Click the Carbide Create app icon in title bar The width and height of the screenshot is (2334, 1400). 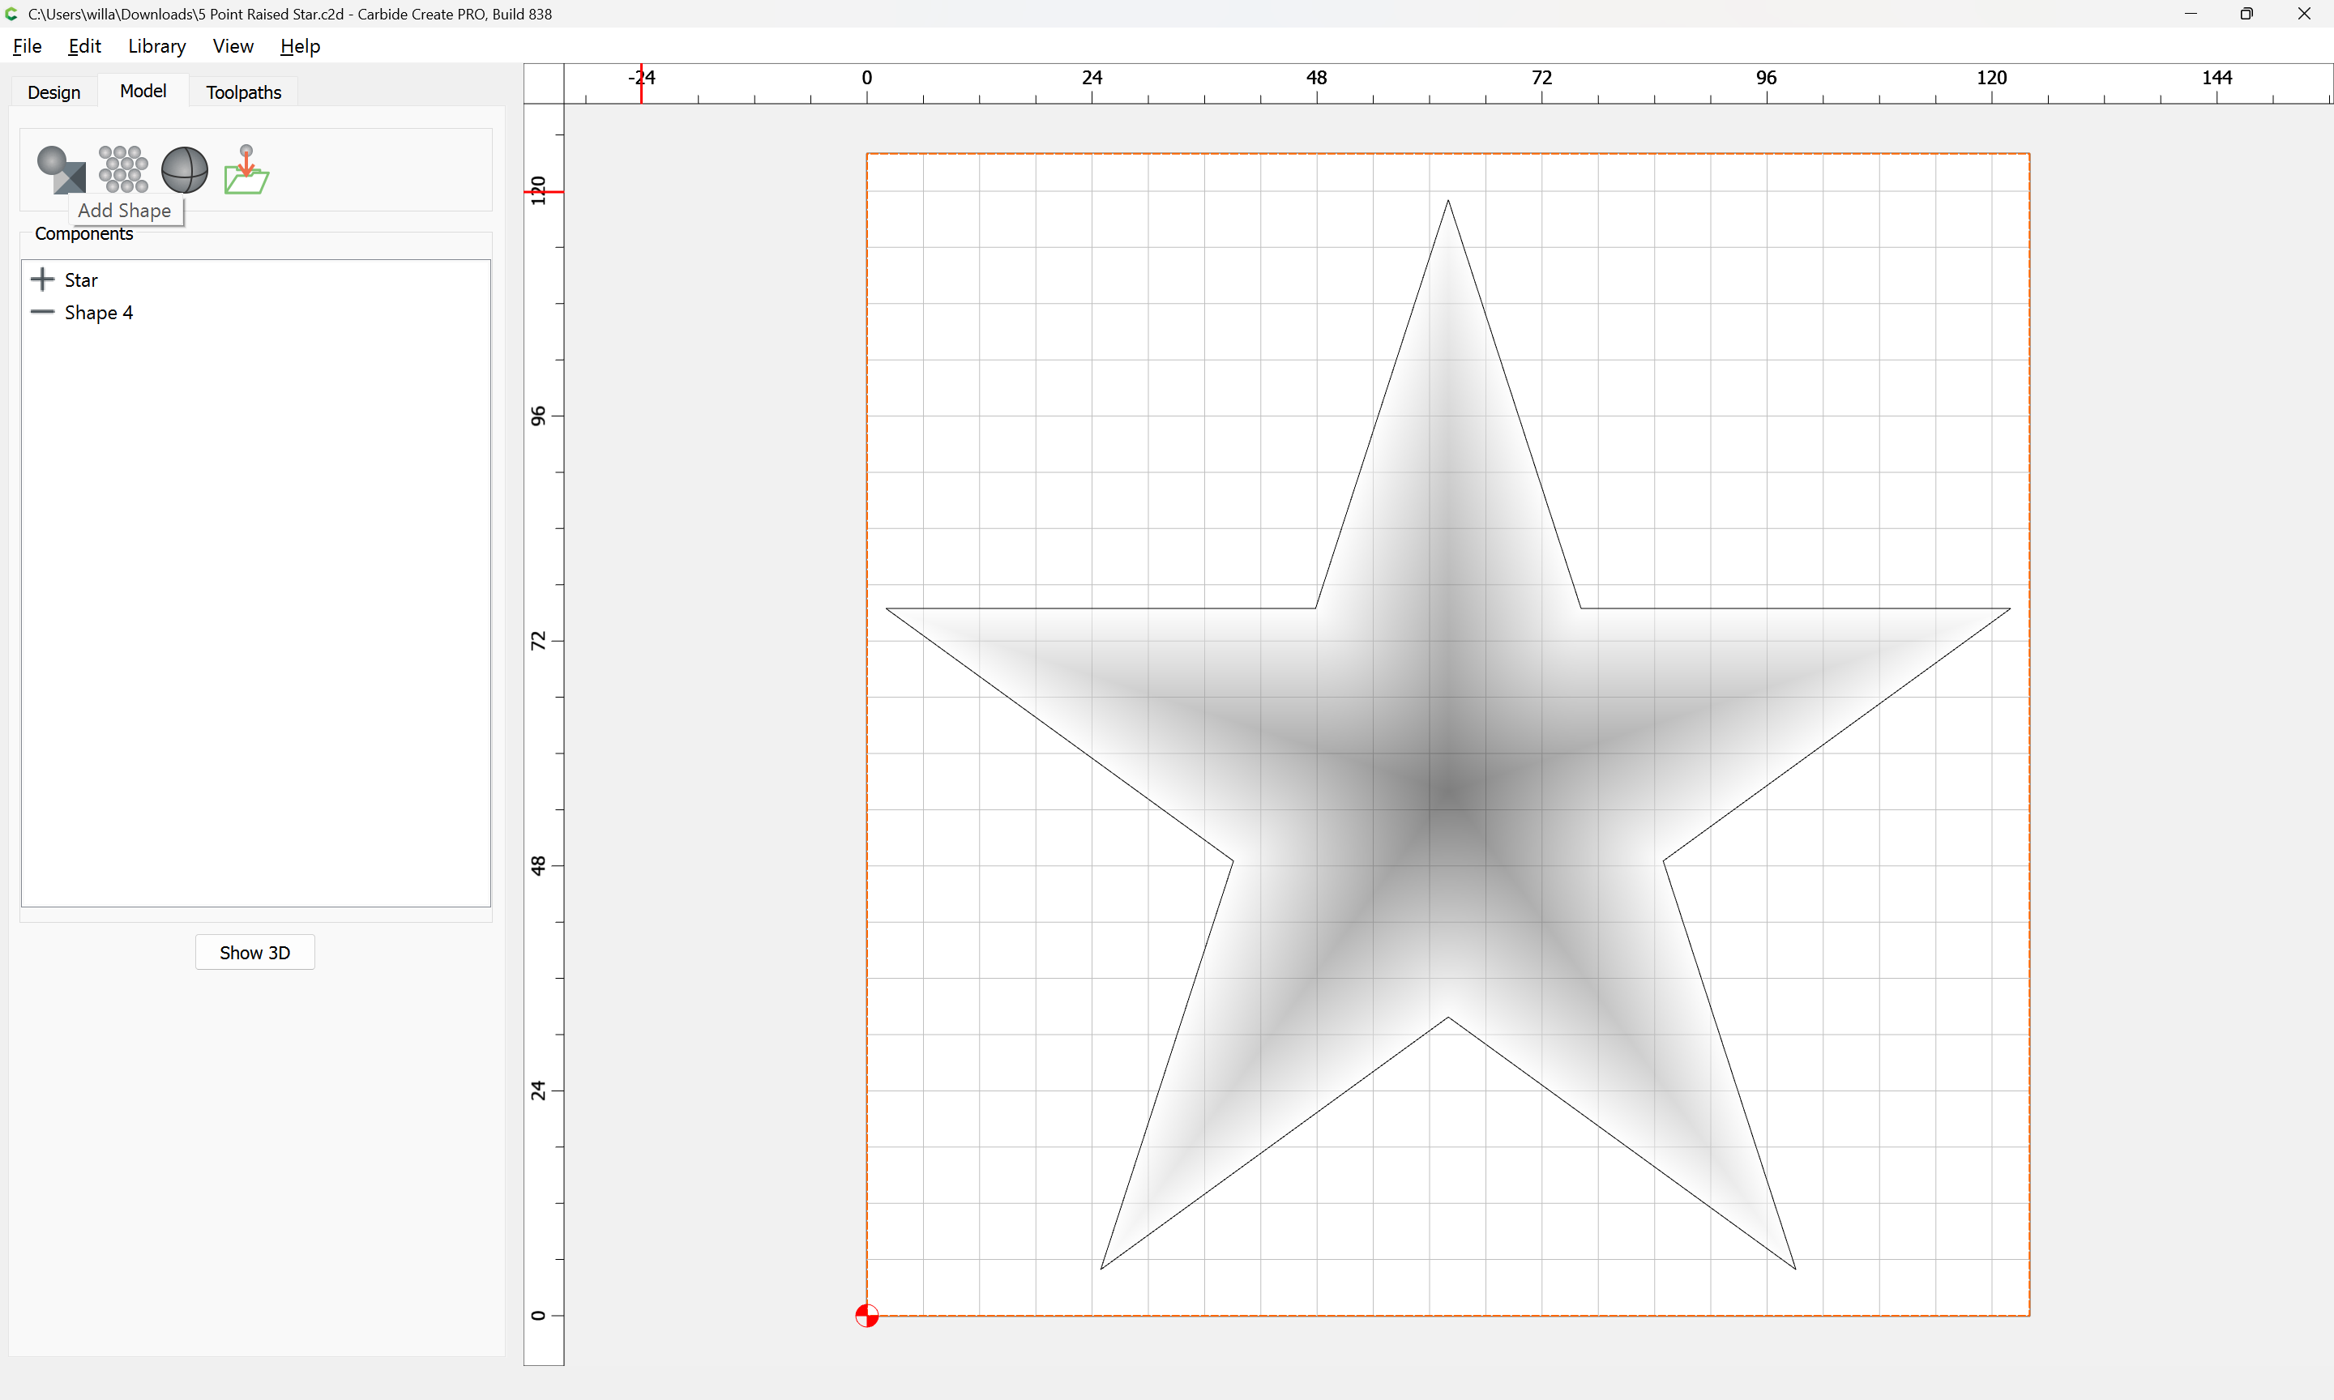tap(12, 14)
